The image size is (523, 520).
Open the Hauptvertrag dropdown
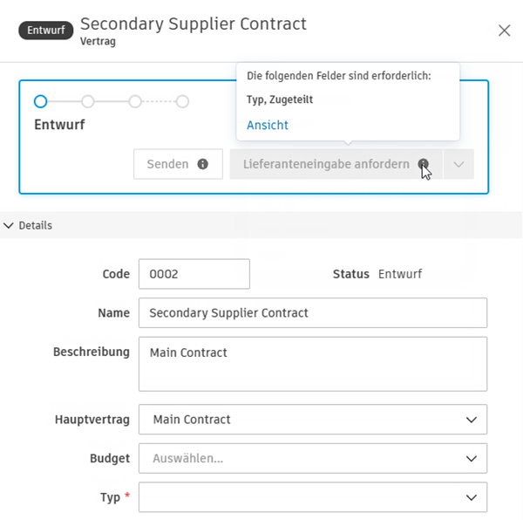[312, 420]
